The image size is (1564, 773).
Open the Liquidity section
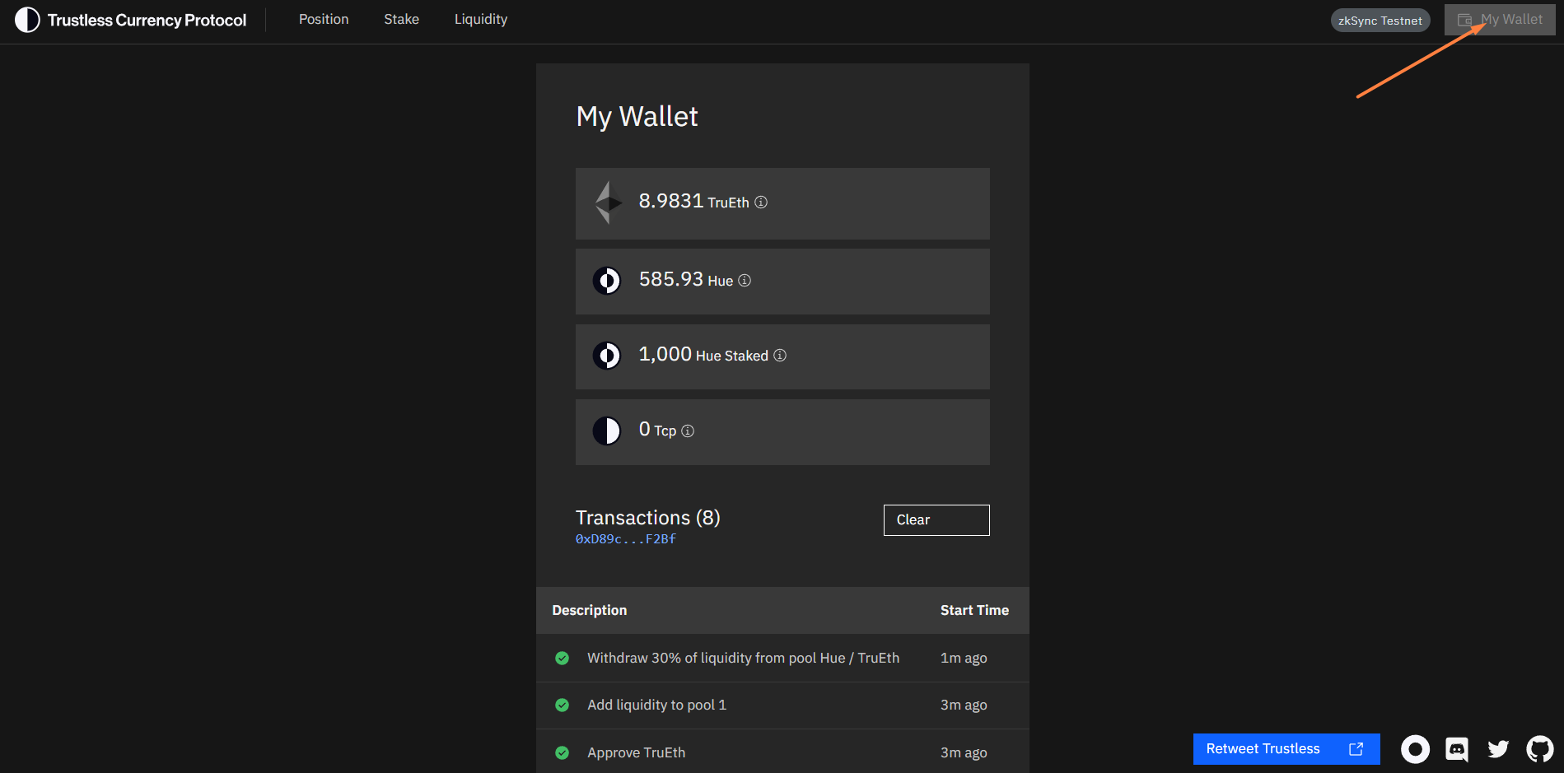pos(480,20)
